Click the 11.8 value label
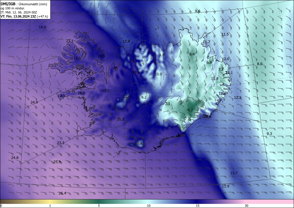The width and height of the screenshot is (294, 208). coord(215,79)
